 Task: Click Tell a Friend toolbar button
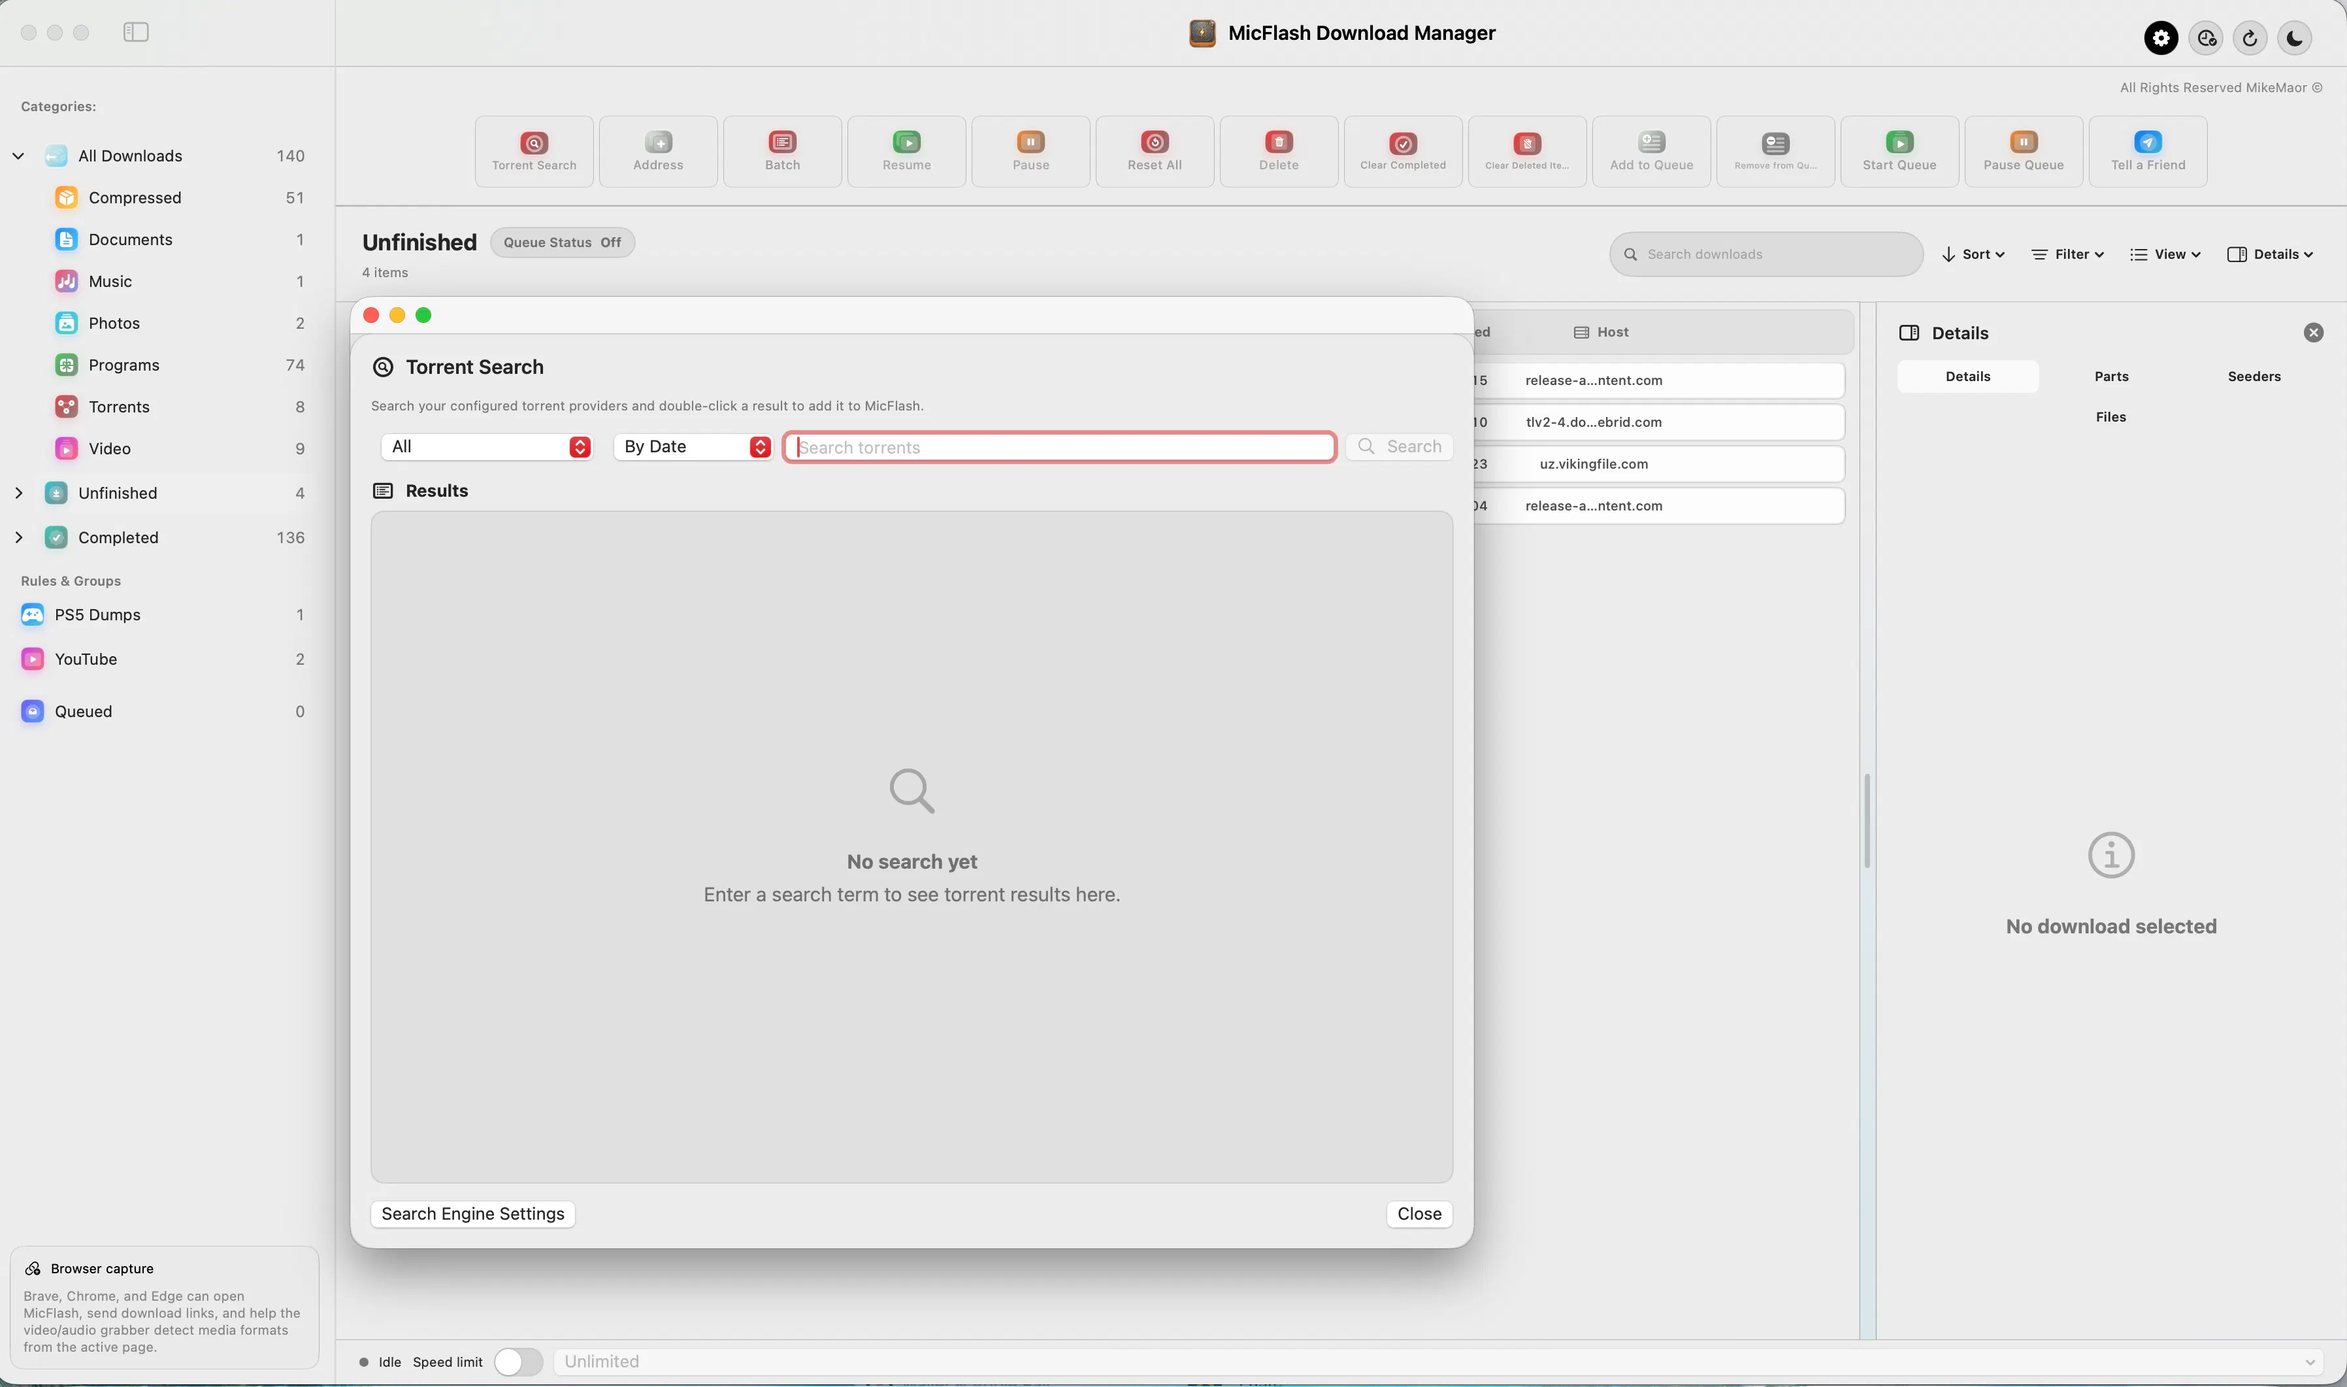(2148, 152)
